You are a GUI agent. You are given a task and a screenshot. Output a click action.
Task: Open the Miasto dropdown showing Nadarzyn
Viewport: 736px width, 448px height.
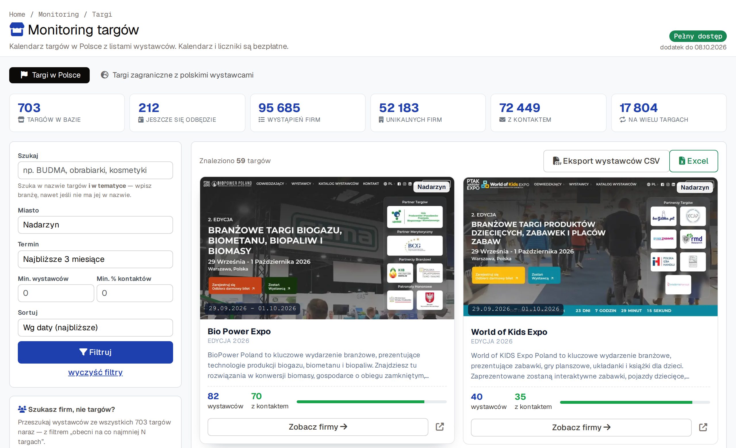pos(95,225)
